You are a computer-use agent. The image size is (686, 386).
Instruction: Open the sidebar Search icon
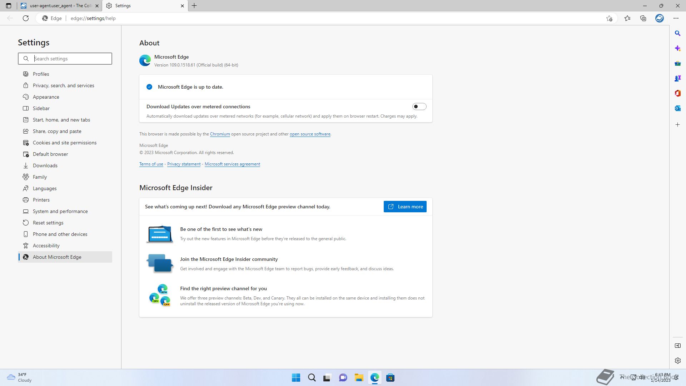(x=677, y=33)
